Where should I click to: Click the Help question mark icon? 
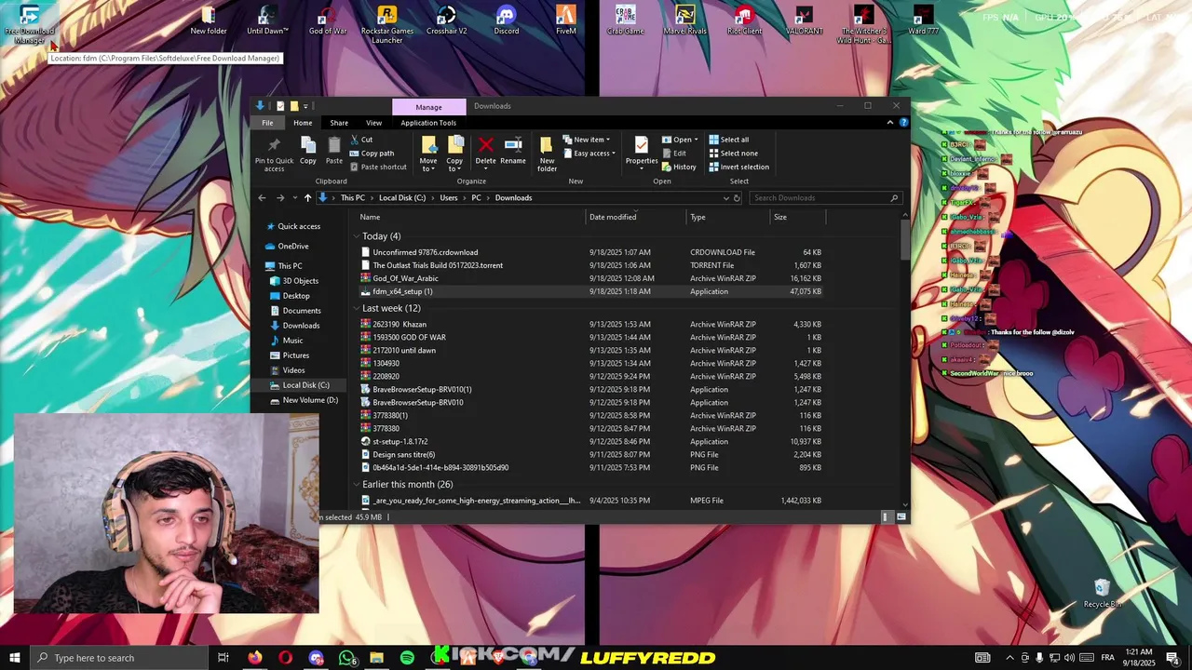coord(903,123)
